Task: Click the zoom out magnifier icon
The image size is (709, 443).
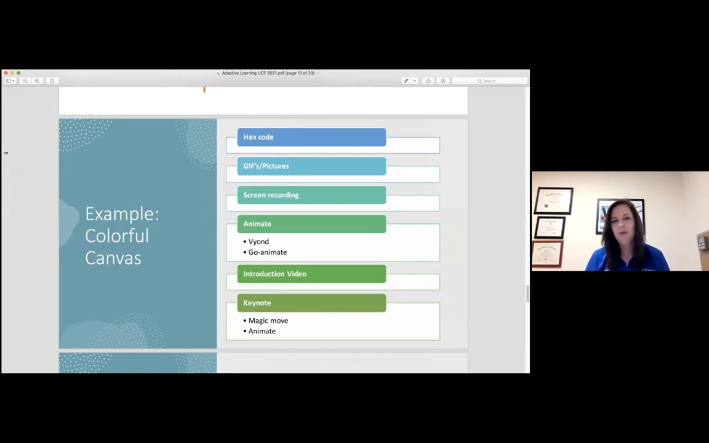Action: point(25,81)
